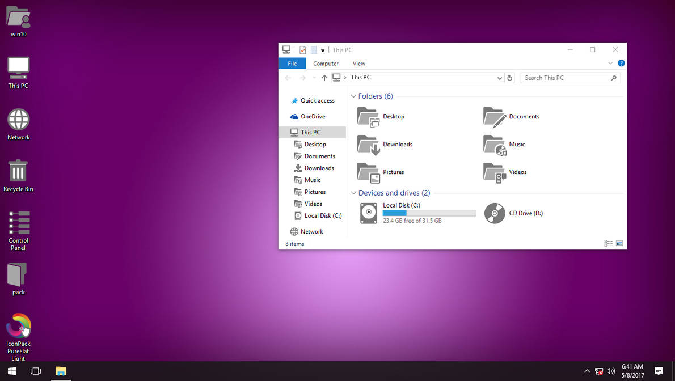Open the CD Drive (D:)
Screen dimensions: 675x381
point(514,213)
